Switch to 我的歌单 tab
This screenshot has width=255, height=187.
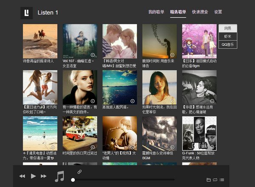click(x=156, y=12)
